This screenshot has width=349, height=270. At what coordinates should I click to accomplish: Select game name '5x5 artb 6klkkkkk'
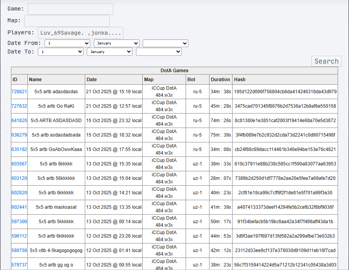coord(56,236)
